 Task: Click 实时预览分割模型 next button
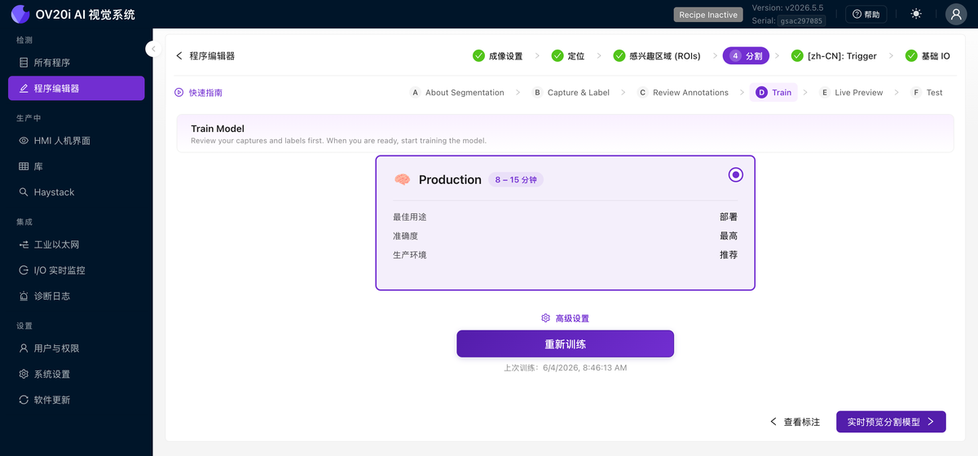point(890,422)
